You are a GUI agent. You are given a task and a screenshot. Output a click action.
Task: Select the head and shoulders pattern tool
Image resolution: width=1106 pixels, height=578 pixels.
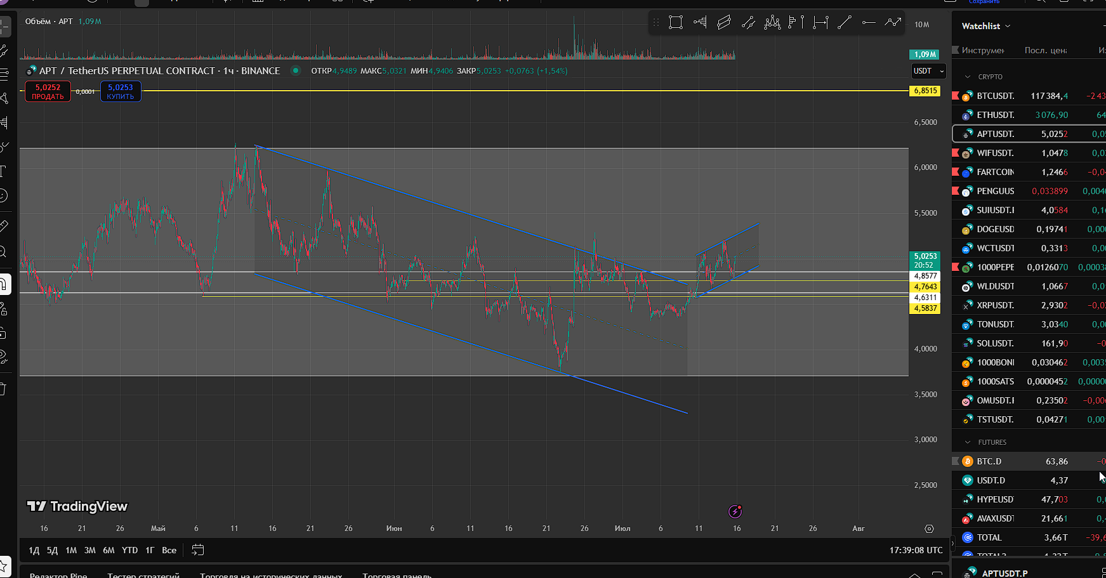pos(772,23)
